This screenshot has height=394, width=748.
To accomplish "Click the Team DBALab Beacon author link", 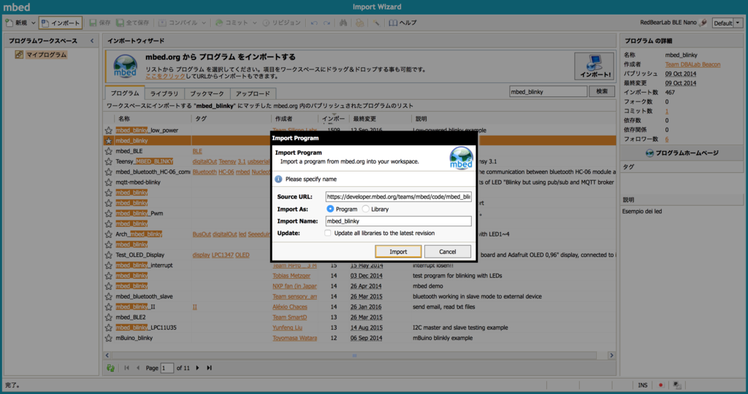I will tap(692, 64).
